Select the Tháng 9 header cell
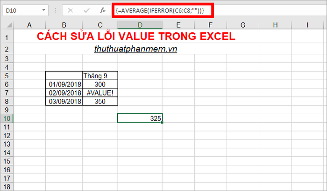The image size is (327, 191). [100, 76]
